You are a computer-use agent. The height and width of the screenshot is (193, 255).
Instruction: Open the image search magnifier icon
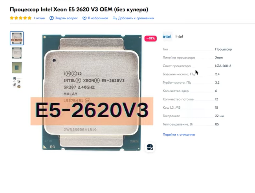(x=150, y=147)
